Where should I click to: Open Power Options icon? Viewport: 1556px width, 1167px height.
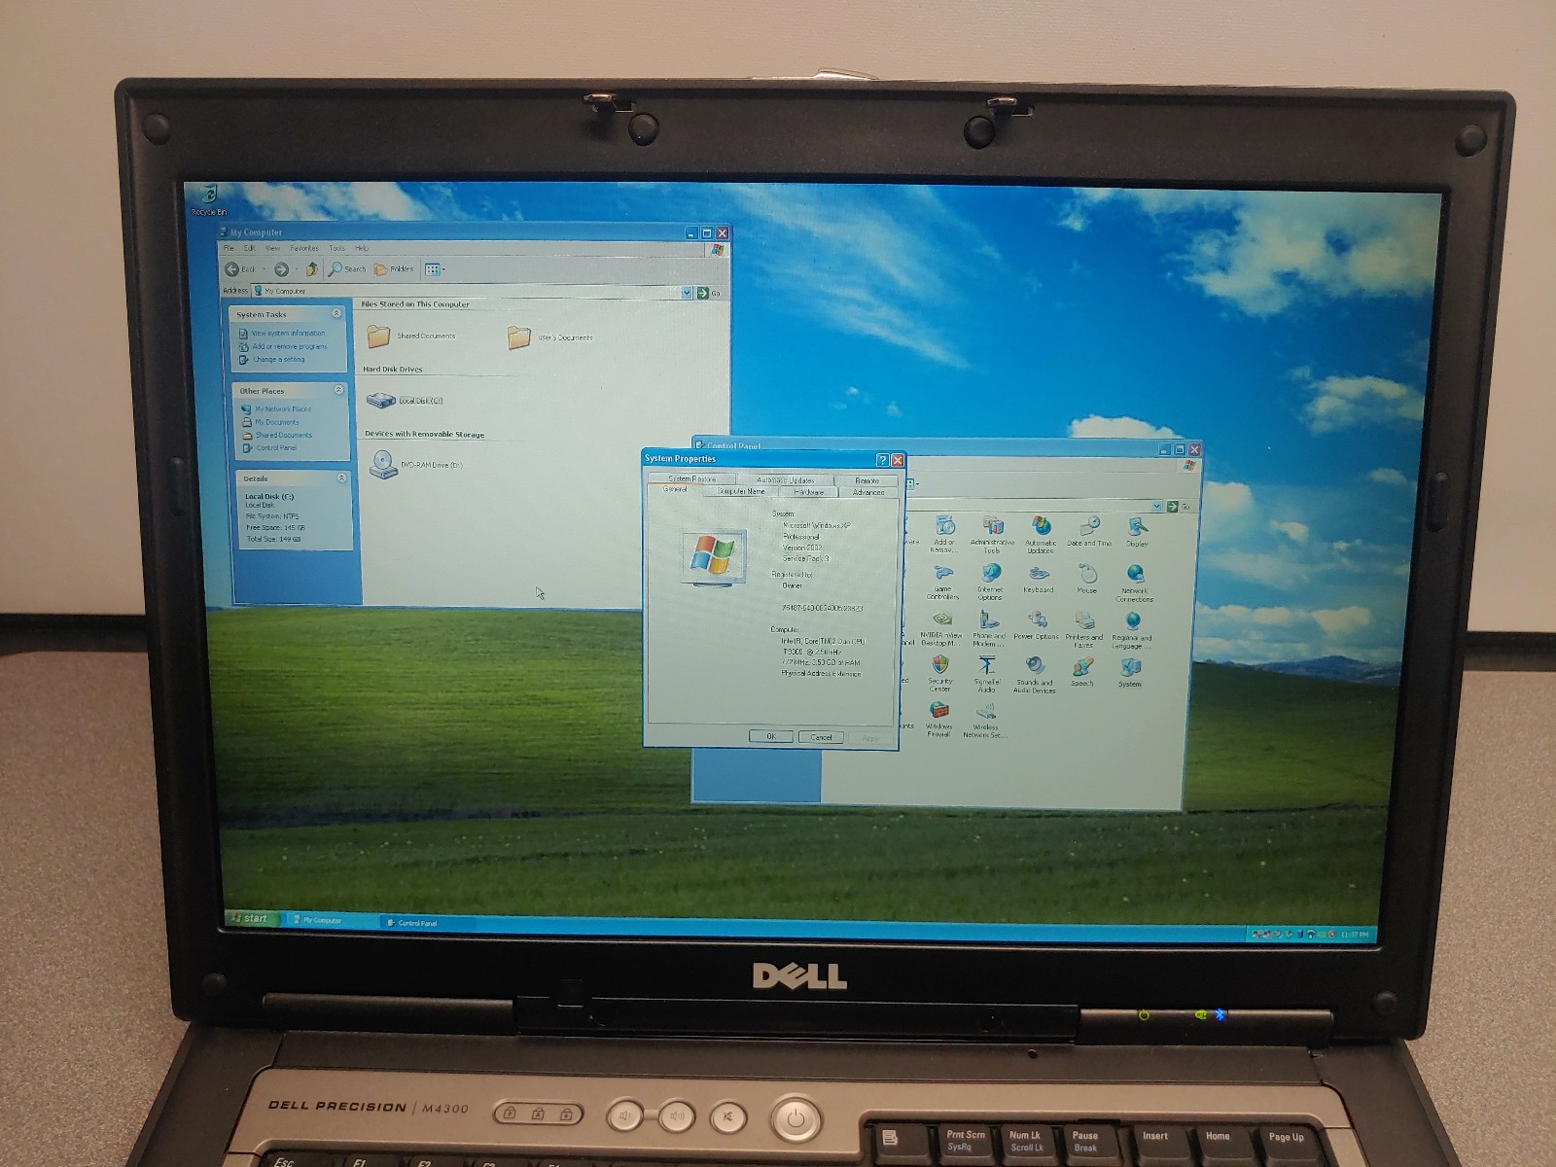pyautogui.click(x=1036, y=625)
